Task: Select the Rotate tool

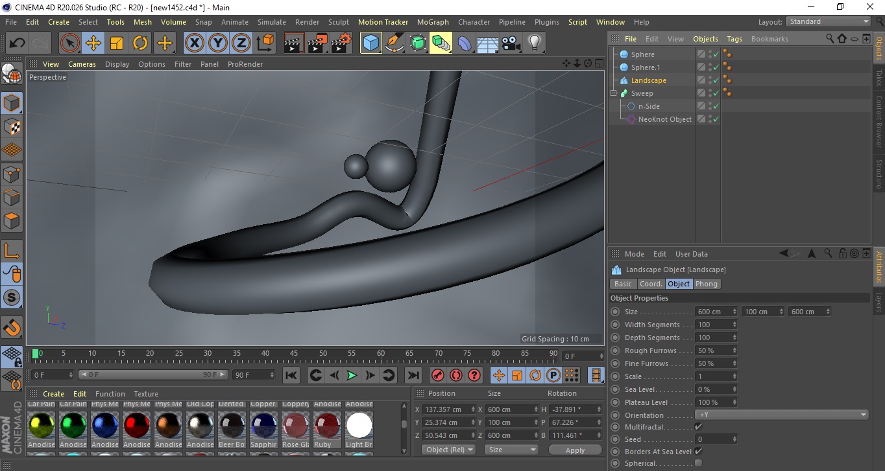Action: [140, 43]
